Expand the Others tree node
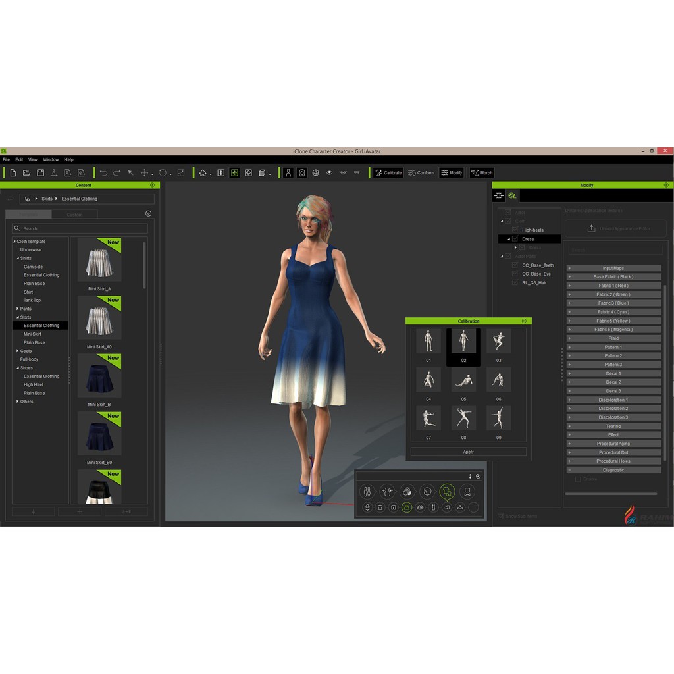The image size is (674, 674). tap(17, 402)
